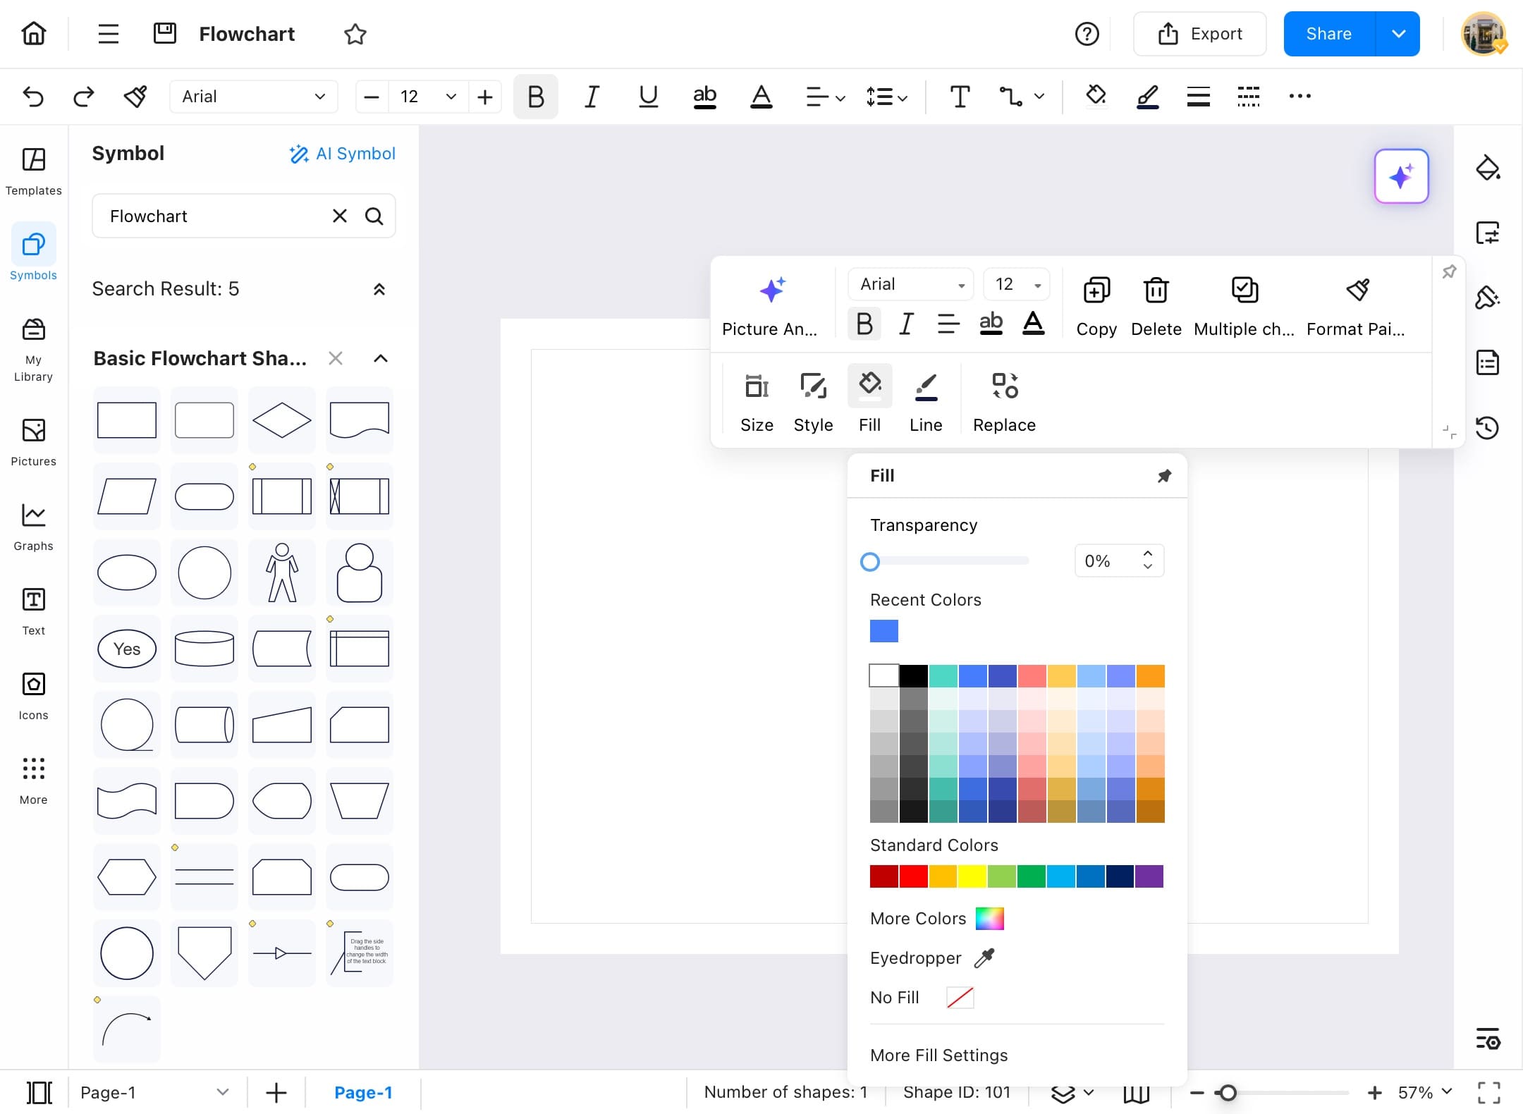Click the Export button
The height and width of the screenshot is (1114, 1523).
[1199, 34]
